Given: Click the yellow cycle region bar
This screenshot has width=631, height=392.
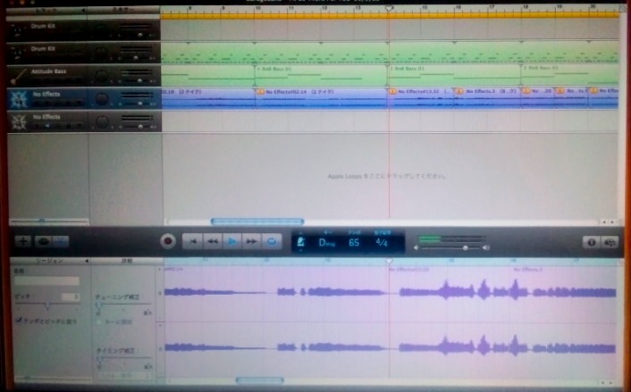Looking at the screenshot, I should tap(390, 15).
